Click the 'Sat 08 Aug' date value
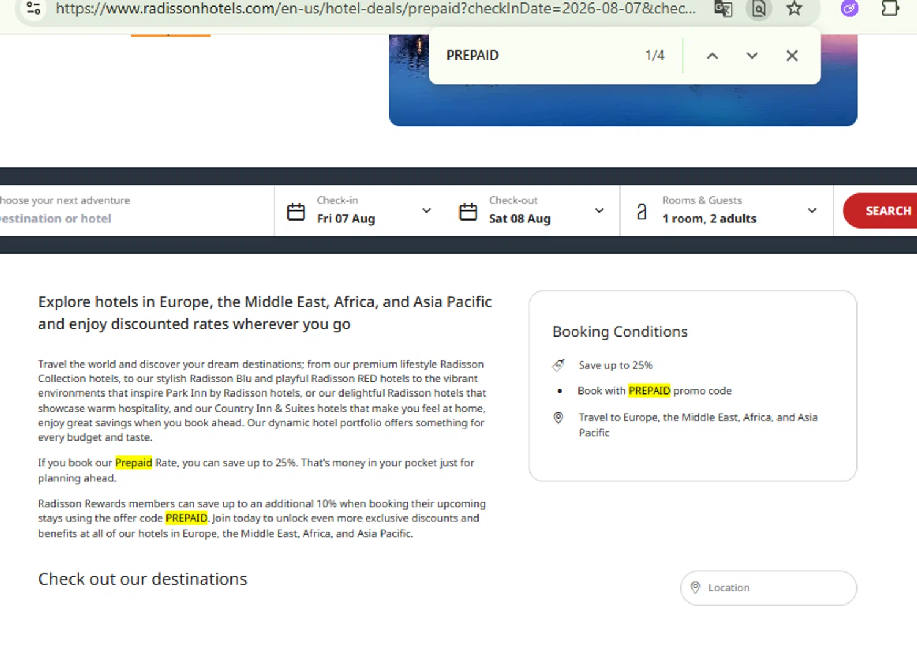 coord(520,219)
